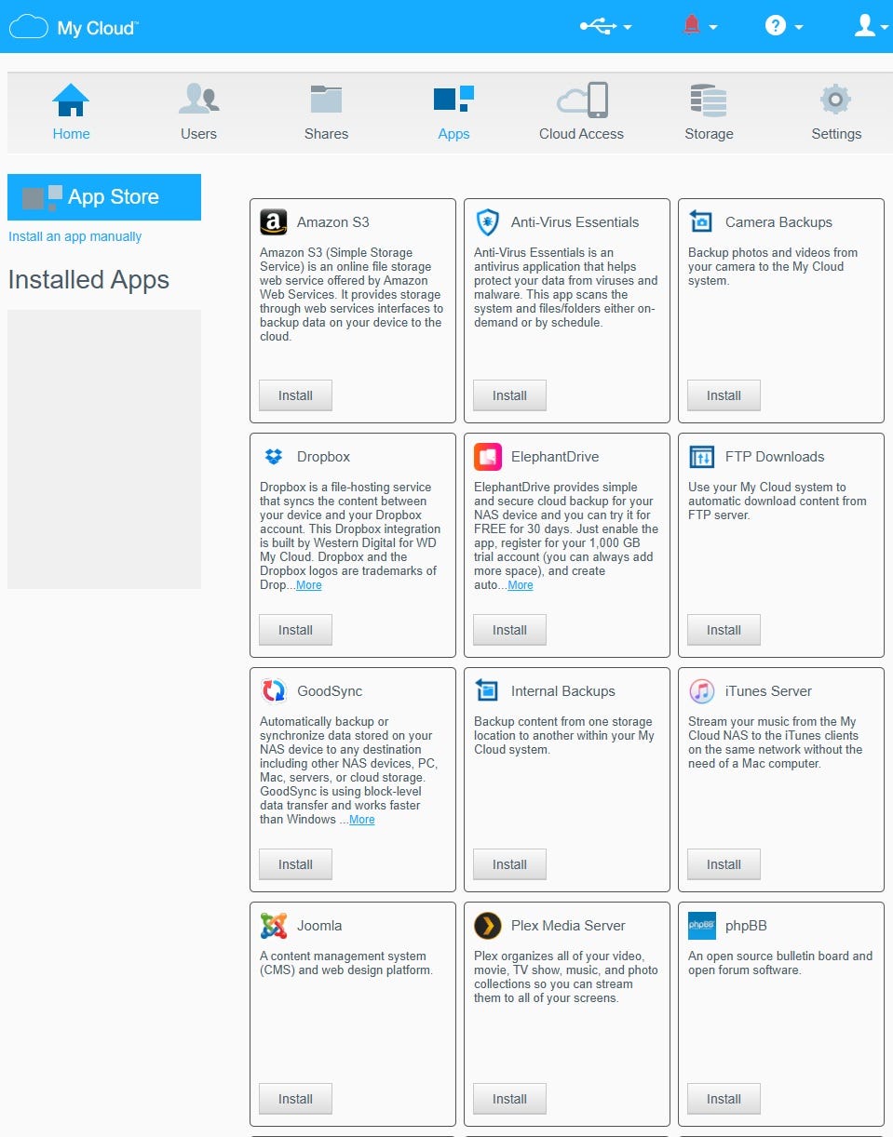This screenshot has height=1137, width=893.
Task: Install the iTunes Server app
Action: pyautogui.click(x=724, y=864)
